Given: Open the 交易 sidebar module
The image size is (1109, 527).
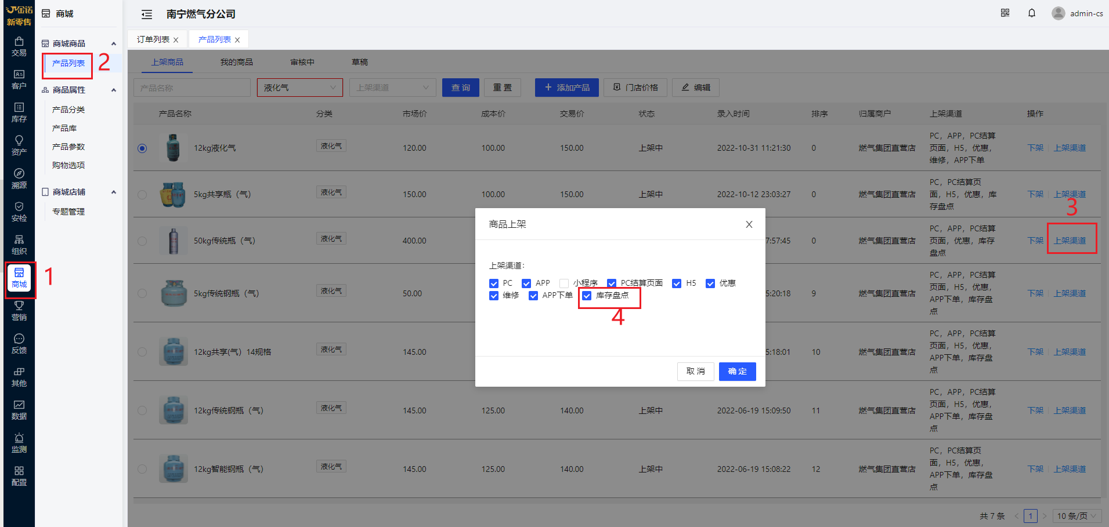Looking at the screenshot, I should tap(19, 46).
